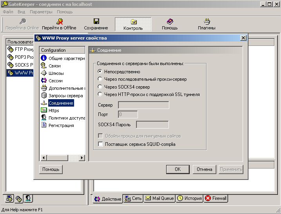Click the Помощь book icon in toolbar

coord(170,22)
